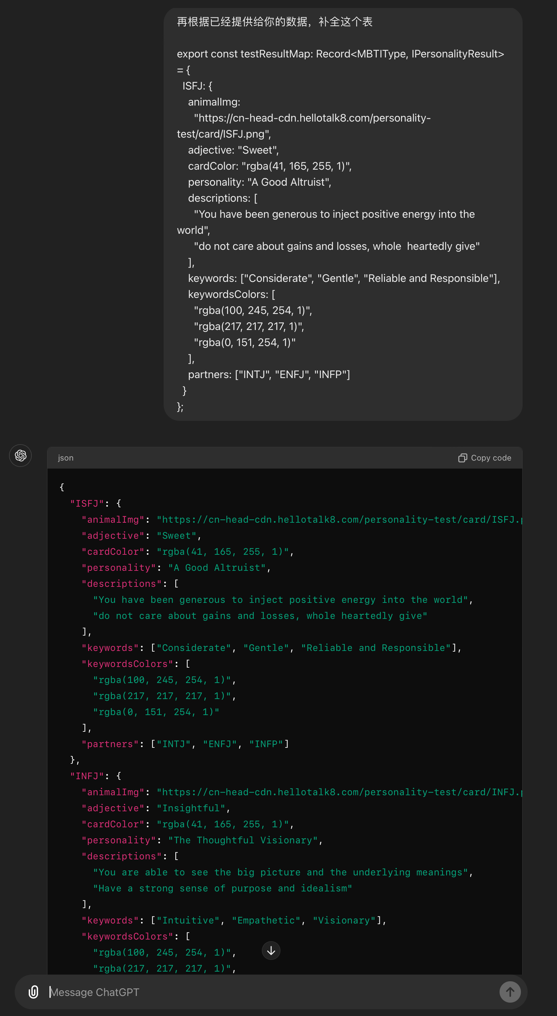Click the "Sweet" adjective value in the code block
This screenshot has width=557, height=1016.
point(176,536)
